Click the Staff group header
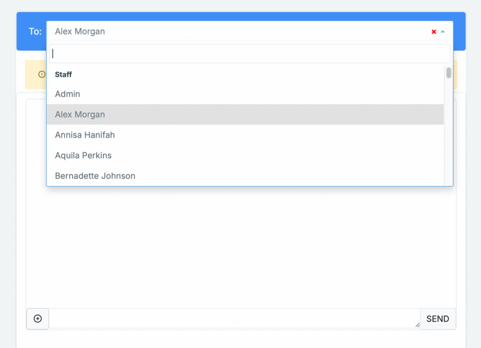 pos(63,74)
